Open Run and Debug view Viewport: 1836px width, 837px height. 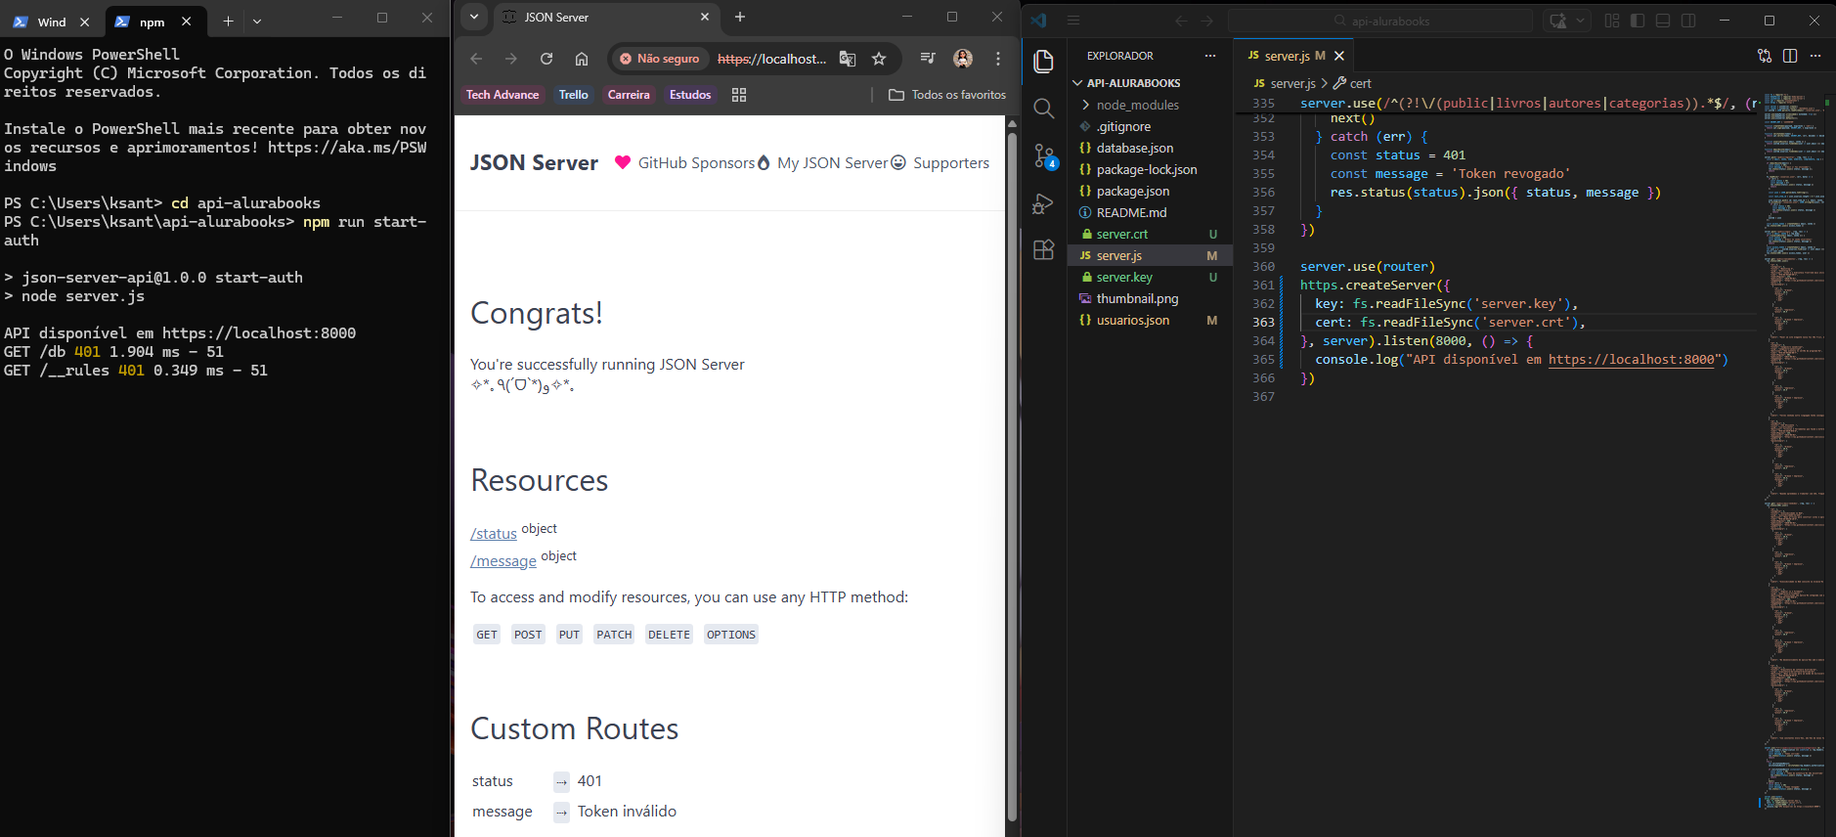tap(1044, 203)
